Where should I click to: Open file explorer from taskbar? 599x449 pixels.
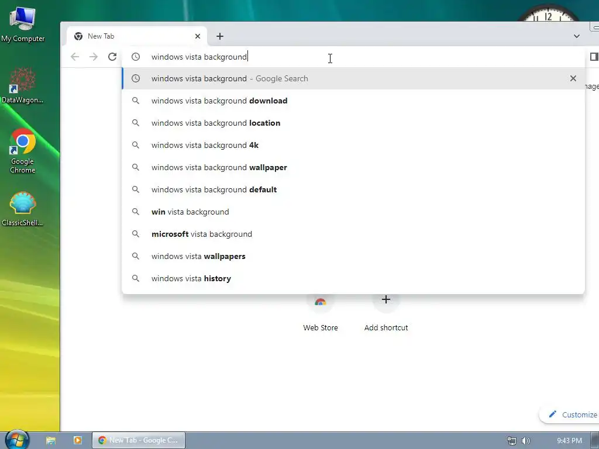pos(51,440)
